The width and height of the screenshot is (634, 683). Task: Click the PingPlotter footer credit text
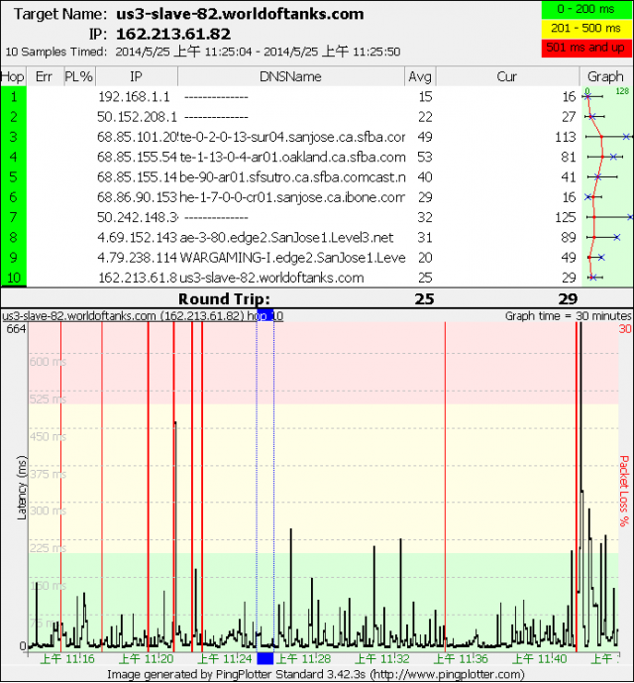[316, 675]
